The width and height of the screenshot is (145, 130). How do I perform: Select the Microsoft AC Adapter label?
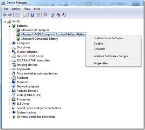(x=35, y=30)
